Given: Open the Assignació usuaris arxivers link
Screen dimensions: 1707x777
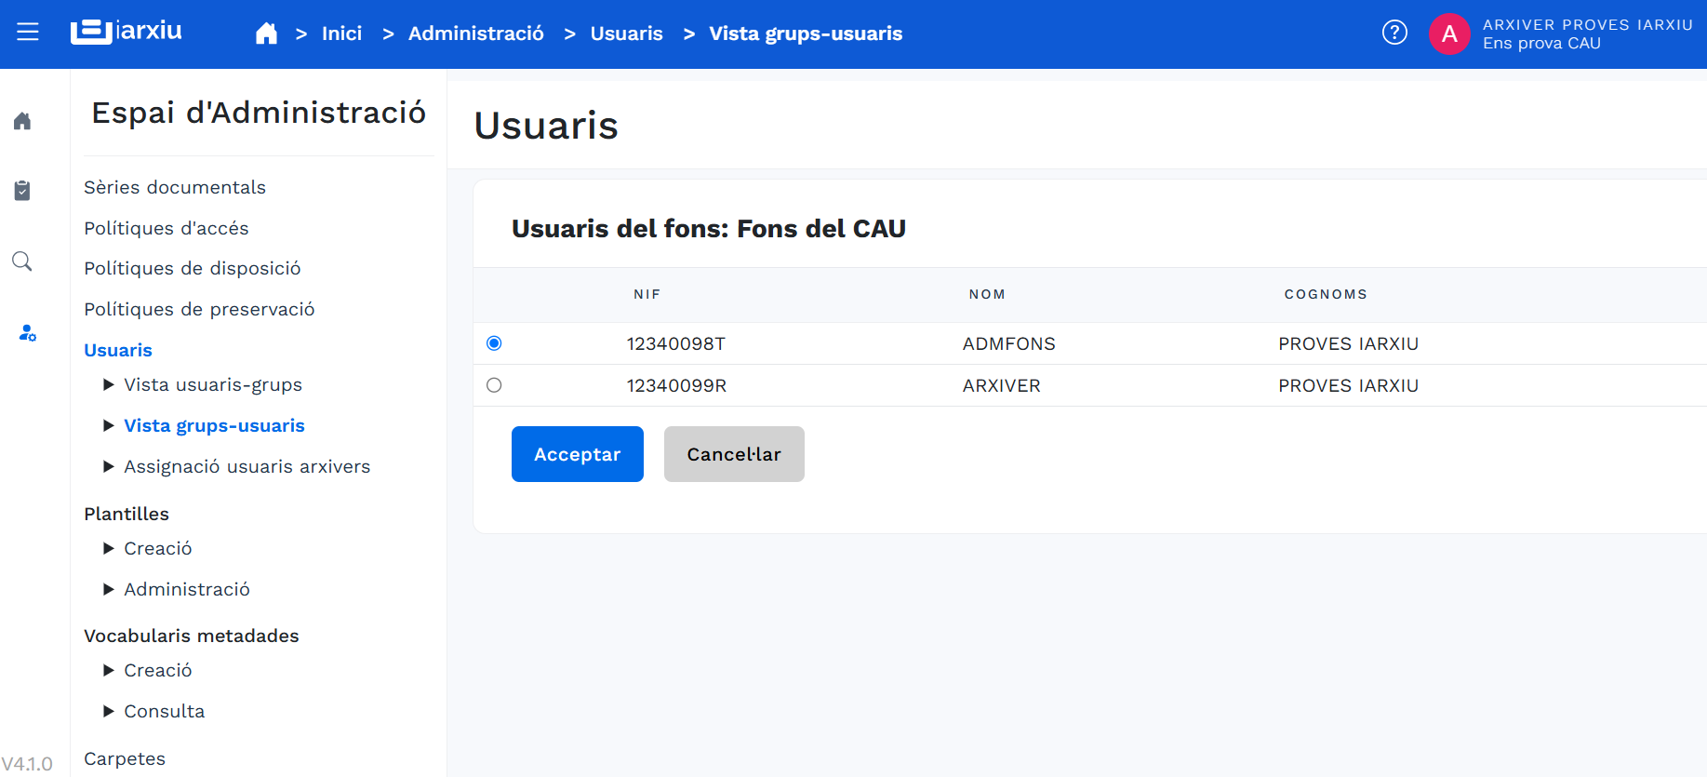Looking at the screenshot, I should pos(247,466).
